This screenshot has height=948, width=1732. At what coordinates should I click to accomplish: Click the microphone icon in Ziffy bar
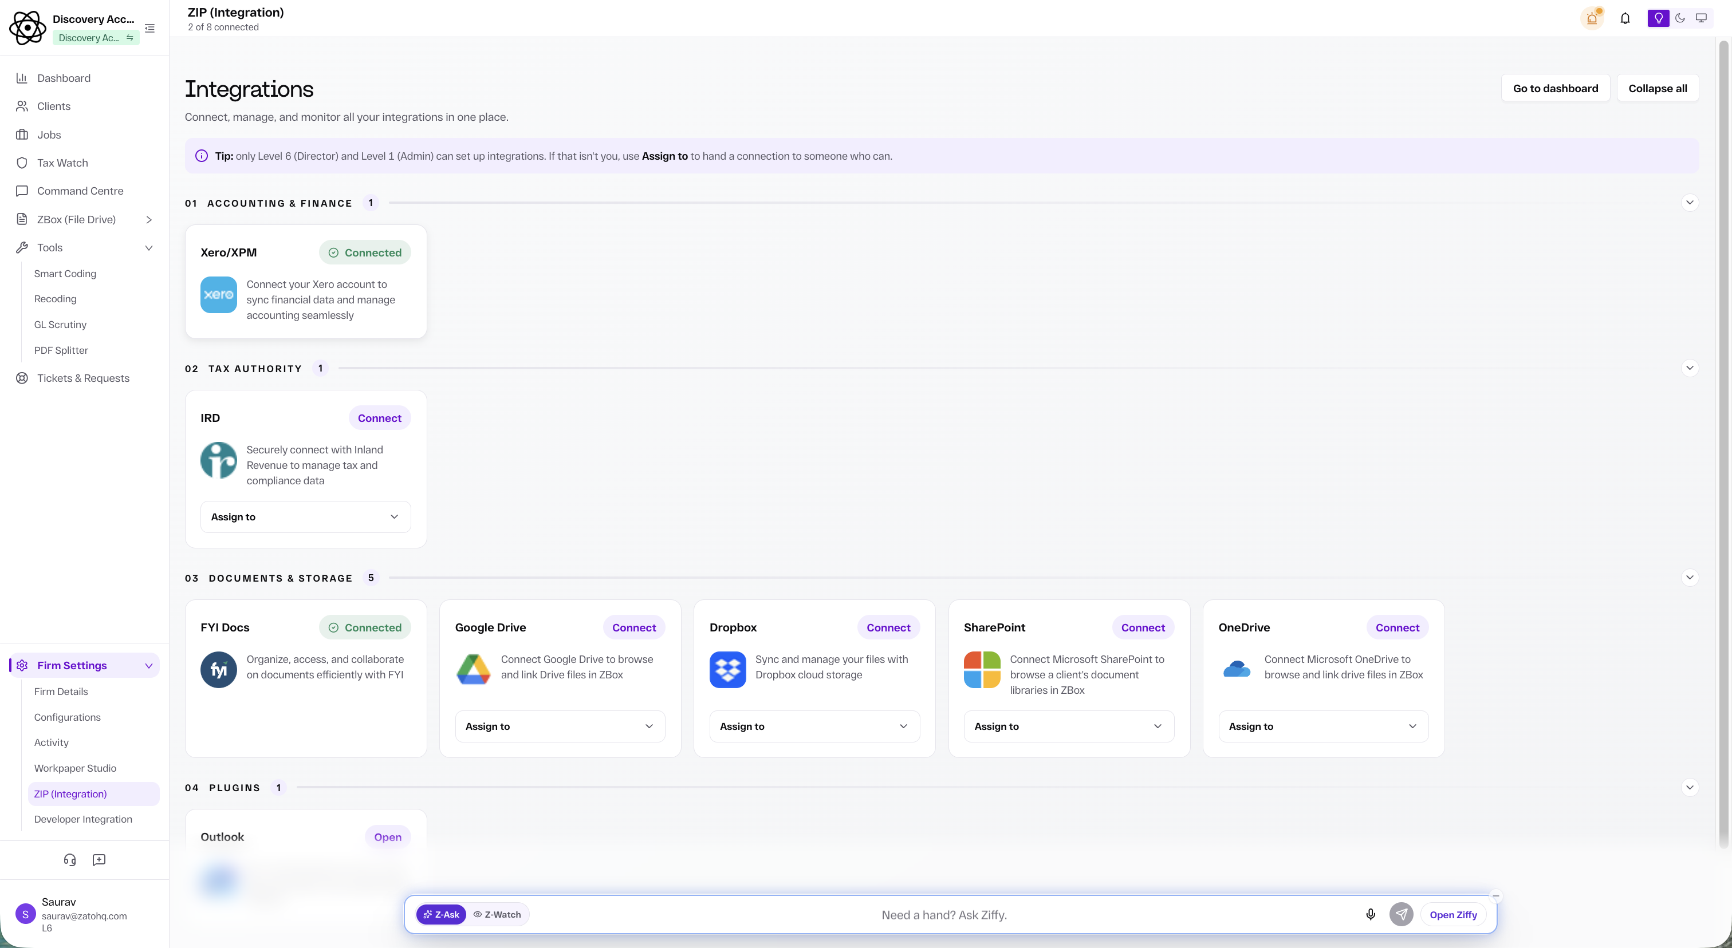(x=1370, y=914)
